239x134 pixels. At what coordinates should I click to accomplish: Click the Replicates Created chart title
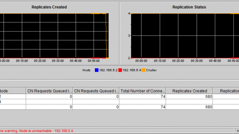point(49,7)
